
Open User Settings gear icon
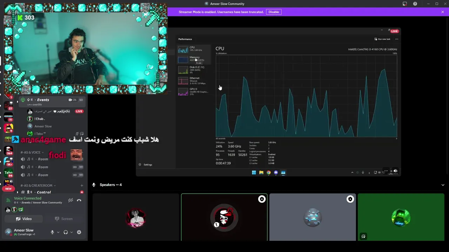coord(79,232)
